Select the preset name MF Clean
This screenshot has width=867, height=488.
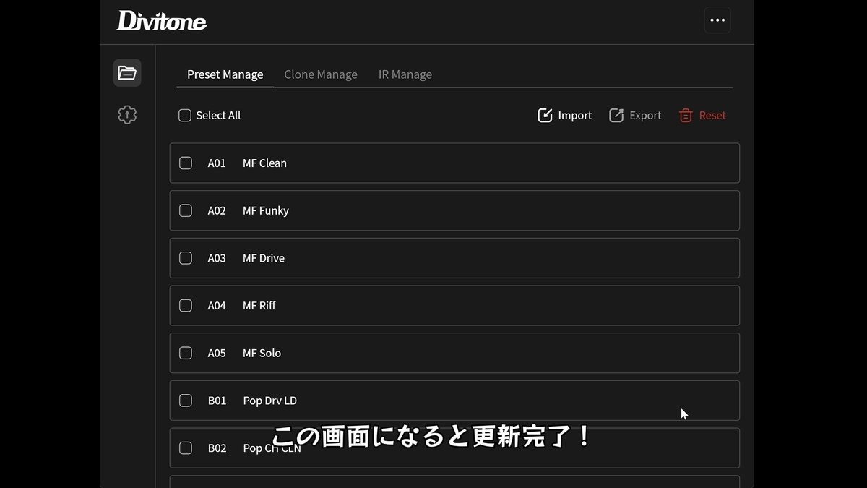(x=264, y=163)
